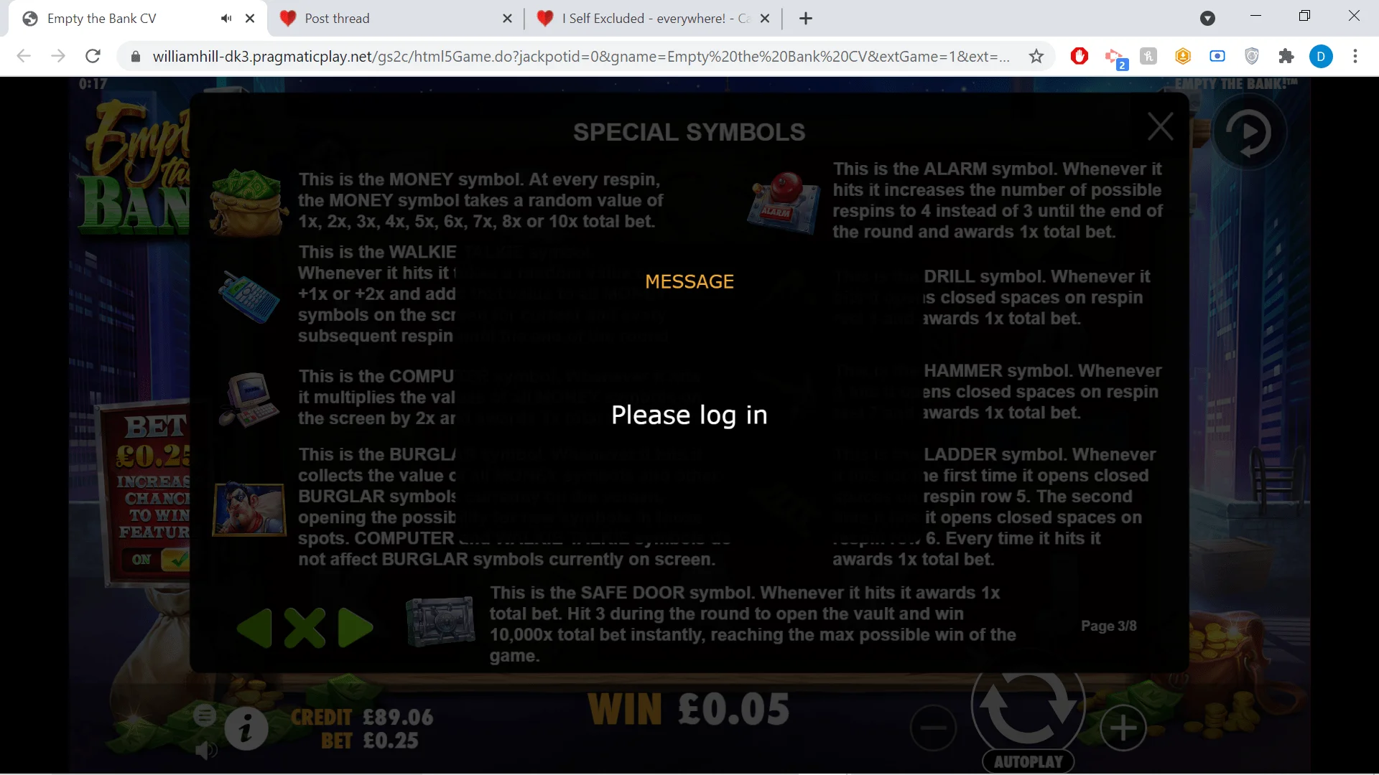The width and height of the screenshot is (1379, 775).
Task: Go forward in browser history
Action: click(58, 56)
